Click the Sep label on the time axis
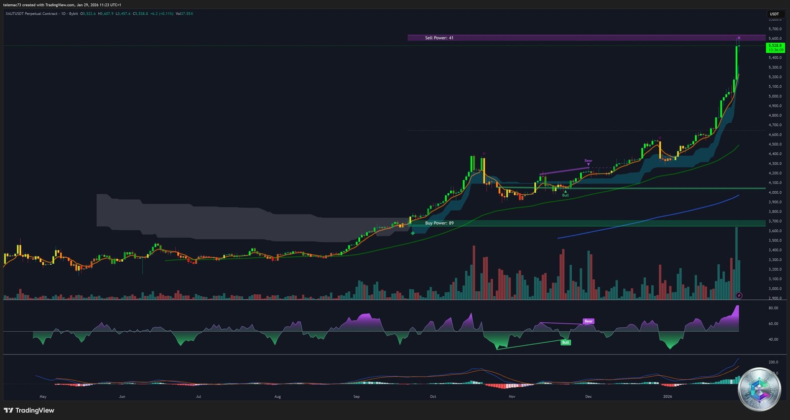 pos(356,396)
